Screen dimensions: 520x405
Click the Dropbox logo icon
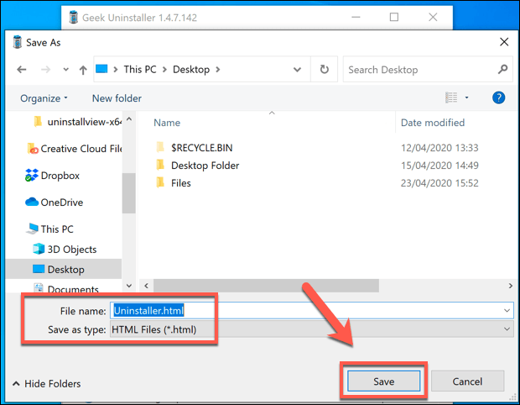coord(32,175)
